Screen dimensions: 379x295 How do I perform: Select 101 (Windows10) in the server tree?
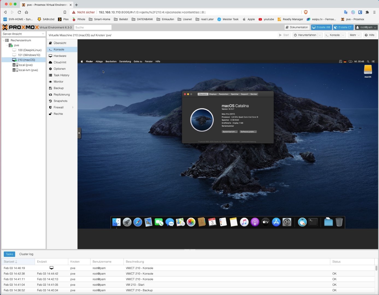tap(29, 55)
